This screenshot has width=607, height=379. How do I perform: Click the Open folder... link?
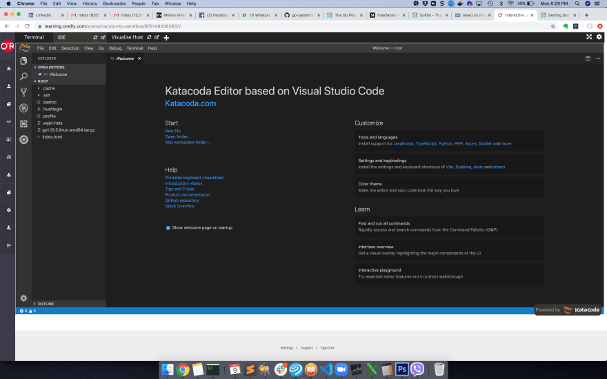coord(178,136)
